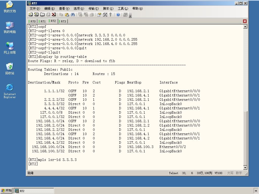Click the Auto Print printer icon
The height and width of the screenshot is (194, 259).
tap(92, 15)
